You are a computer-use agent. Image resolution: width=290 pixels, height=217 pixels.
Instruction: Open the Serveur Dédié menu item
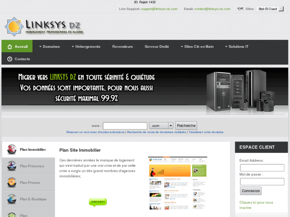(x=157, y=47)
